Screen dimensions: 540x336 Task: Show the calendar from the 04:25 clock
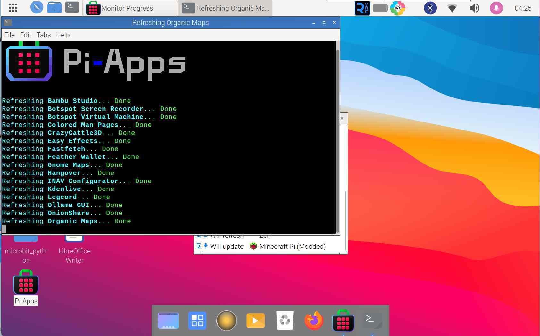(523, 8)
